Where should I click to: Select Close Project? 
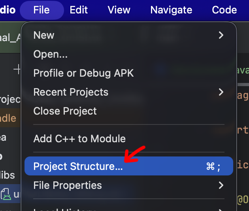[65, 111]
